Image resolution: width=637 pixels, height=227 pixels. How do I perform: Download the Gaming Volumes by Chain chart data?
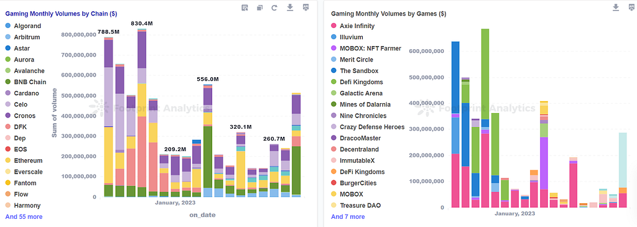pos(290,7)
